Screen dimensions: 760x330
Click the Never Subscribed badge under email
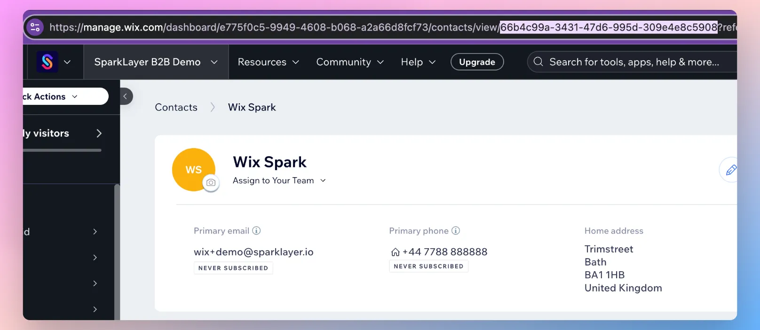pos(233,268)
